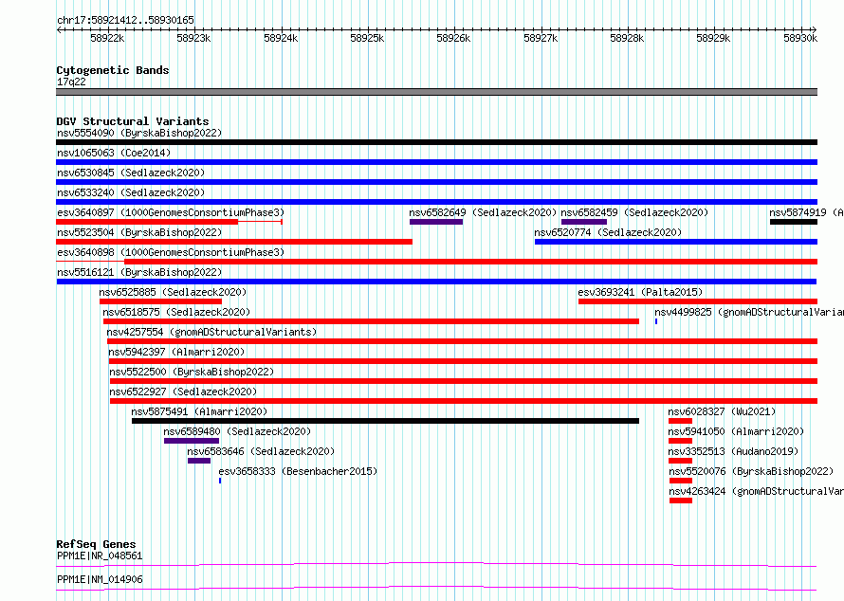This screenshot has height=601, width=844.
Task: Click esv3640897 (1000GenomesConsortiumPhase3) label
Action: [x=171, y=212]
